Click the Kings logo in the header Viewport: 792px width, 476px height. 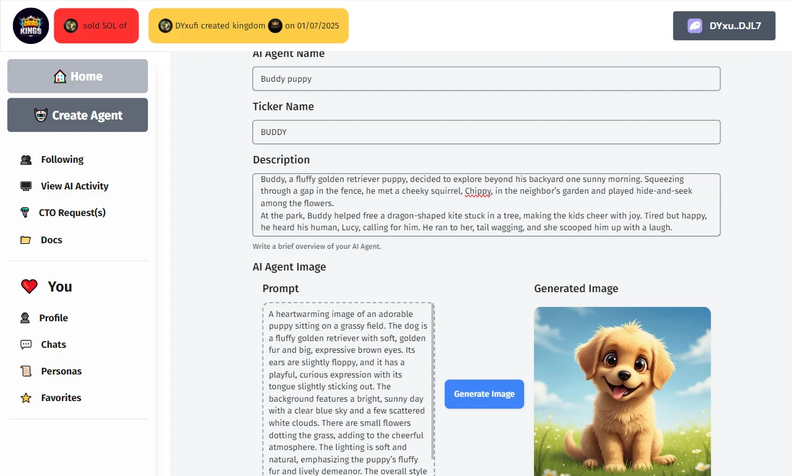(x=31, y=26)
